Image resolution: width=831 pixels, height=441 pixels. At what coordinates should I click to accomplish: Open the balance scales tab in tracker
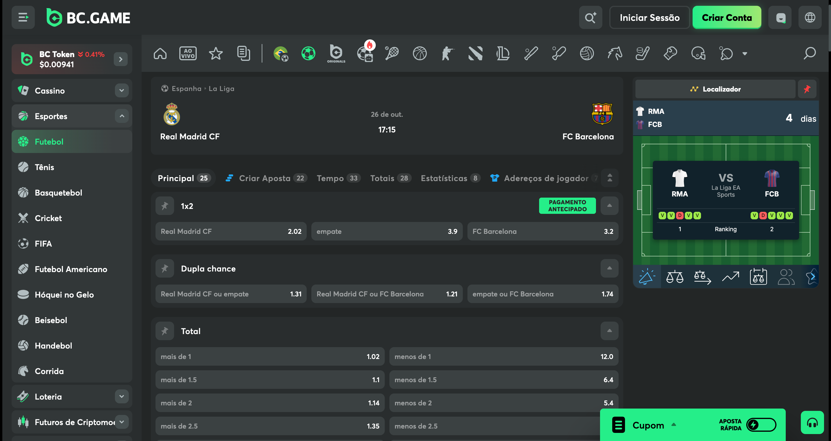(x=675, y=277)
